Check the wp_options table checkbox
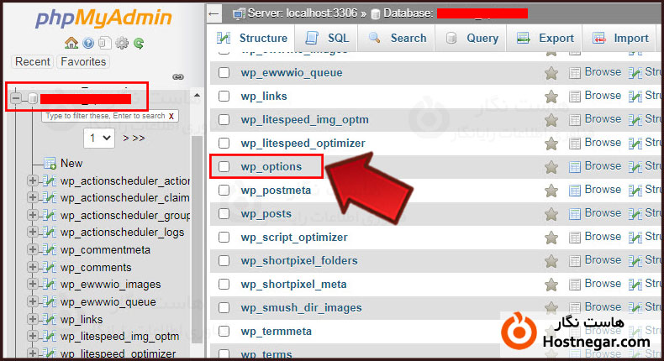The height and width of the screenshot is (361, 664). [x=224, y=167]
